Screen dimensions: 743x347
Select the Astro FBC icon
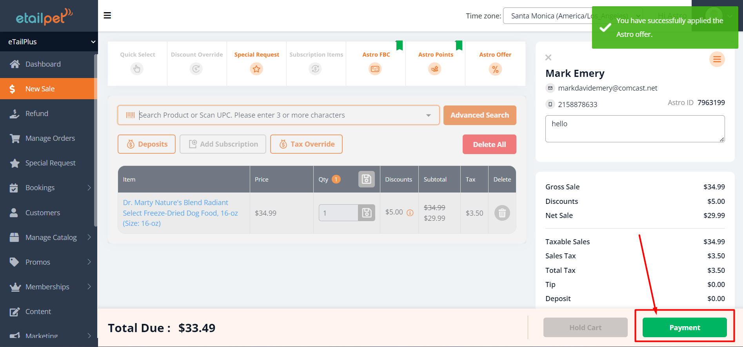tap(375, 69)
